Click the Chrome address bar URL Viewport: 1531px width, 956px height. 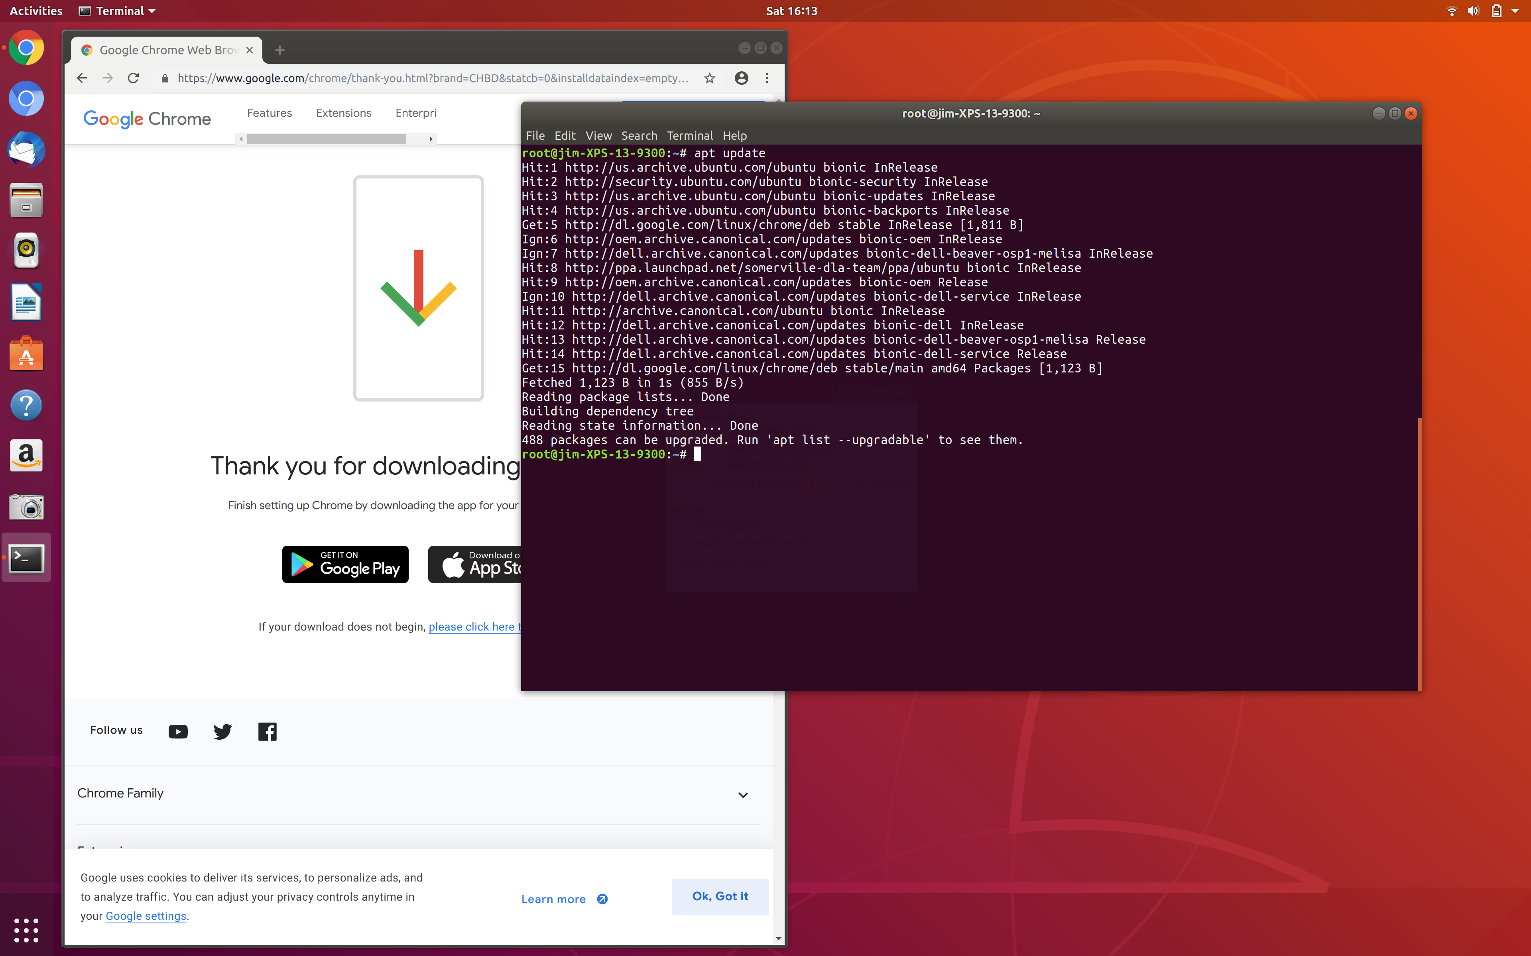pos(433,78)
